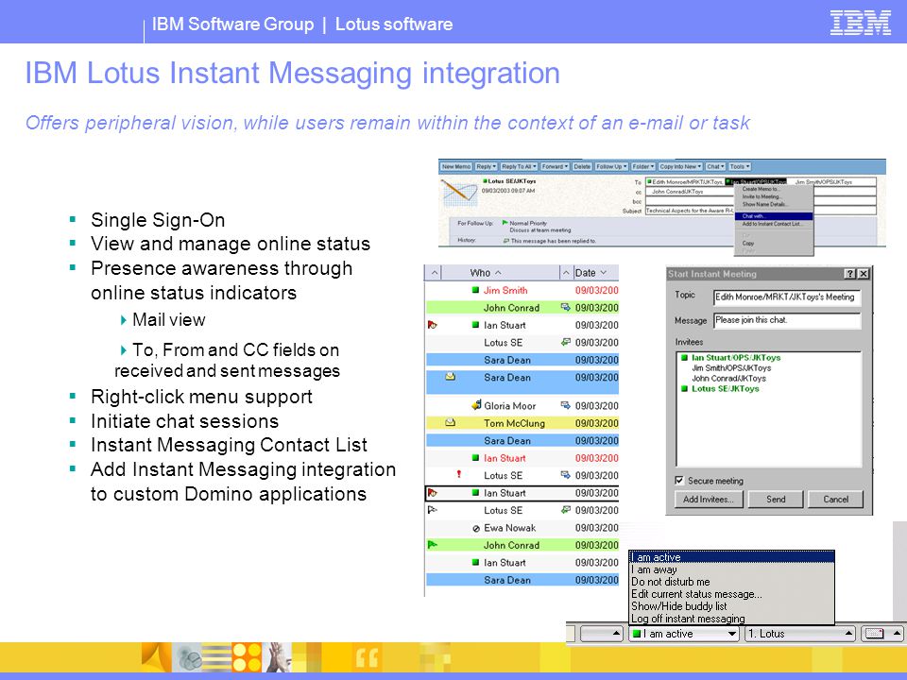
Task: Click the cc field containing John Conrad/JKToys
Action: [x=760, y=192]
